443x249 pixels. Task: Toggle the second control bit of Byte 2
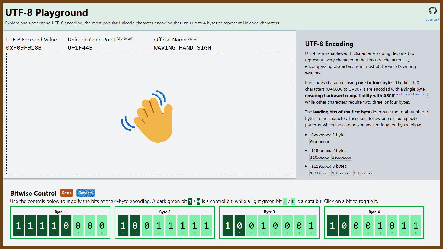coord(135,225)
